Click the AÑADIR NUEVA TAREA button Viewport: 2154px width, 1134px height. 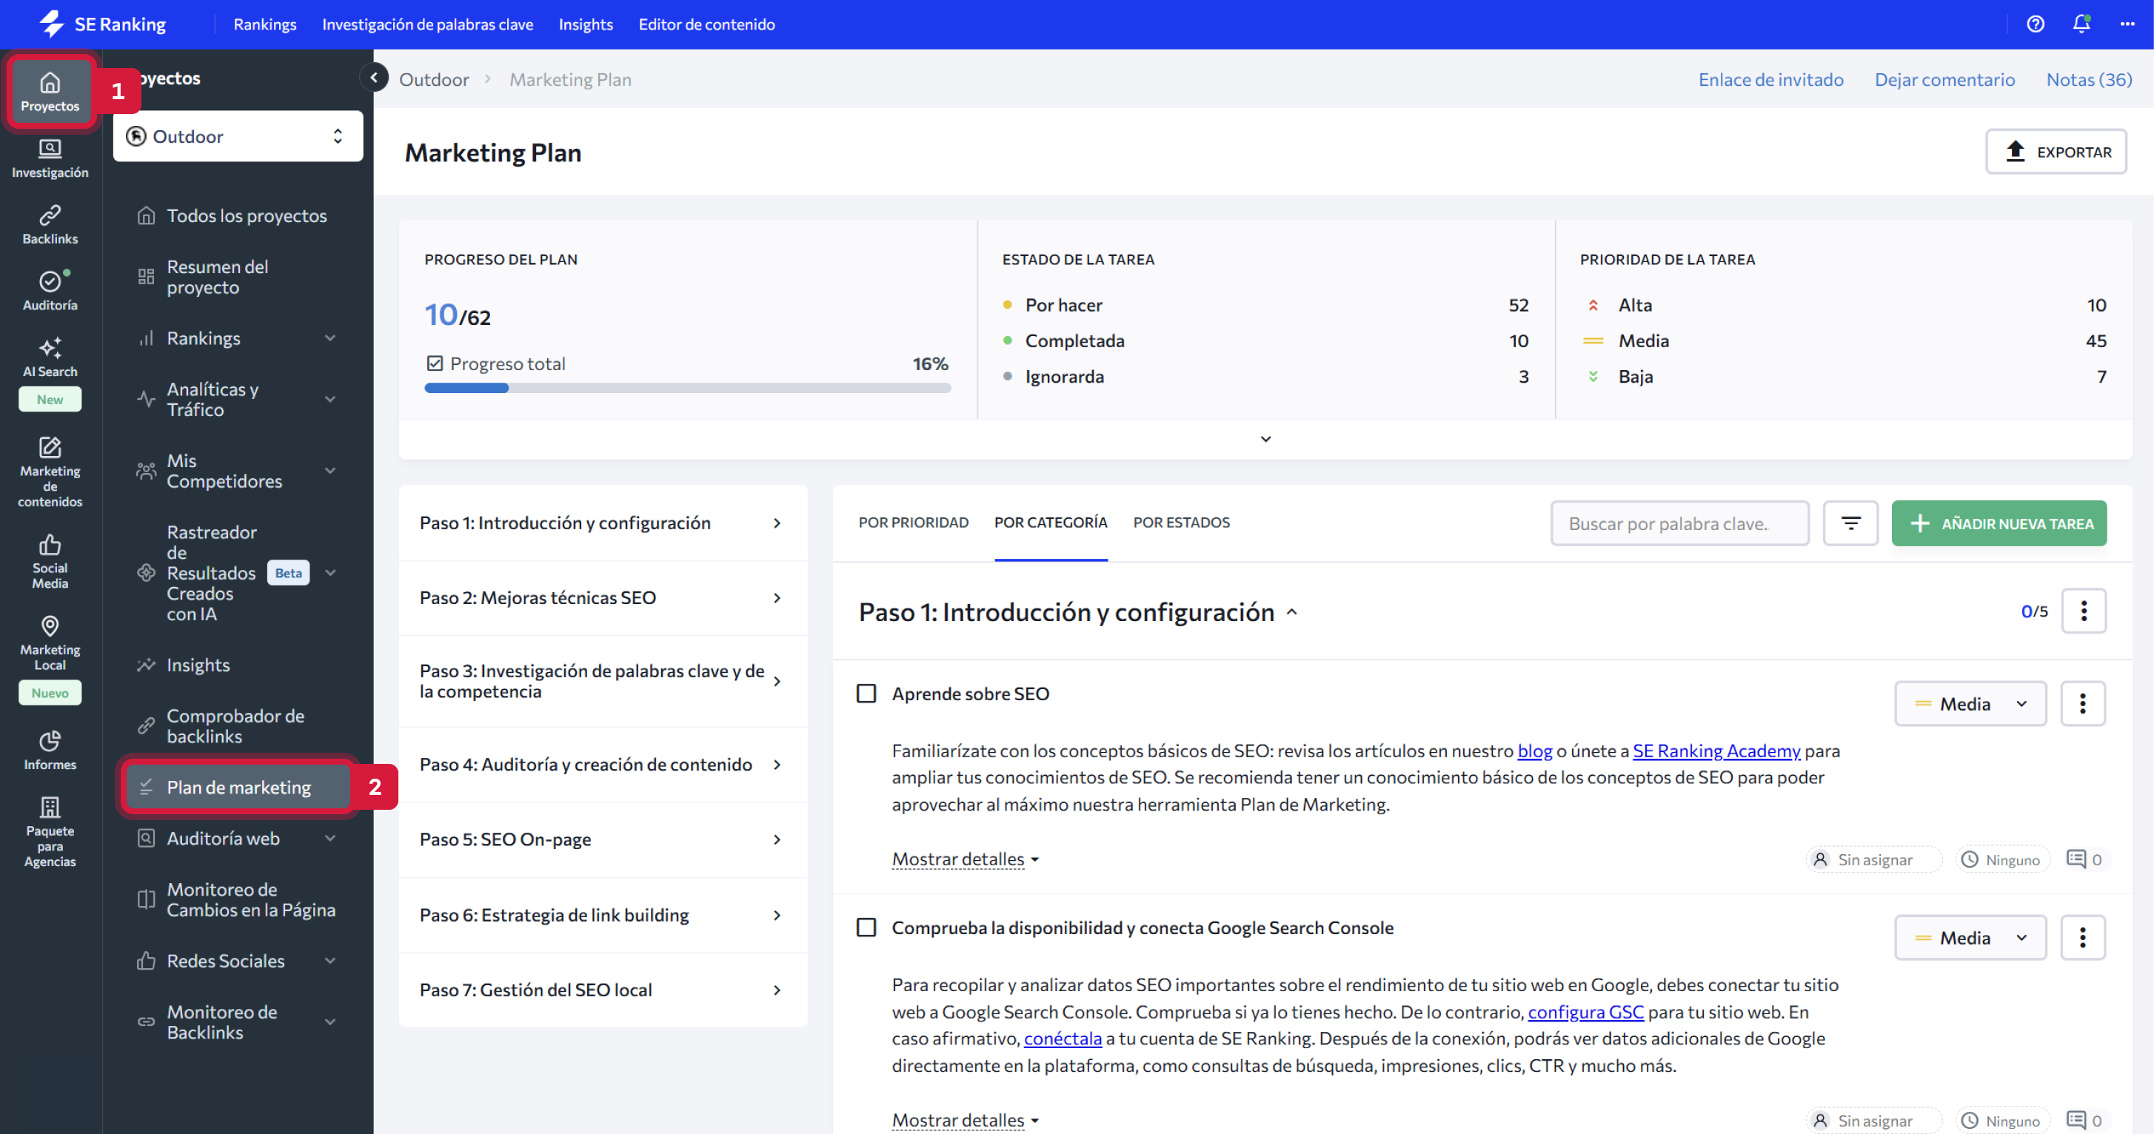click(1999, 523)
